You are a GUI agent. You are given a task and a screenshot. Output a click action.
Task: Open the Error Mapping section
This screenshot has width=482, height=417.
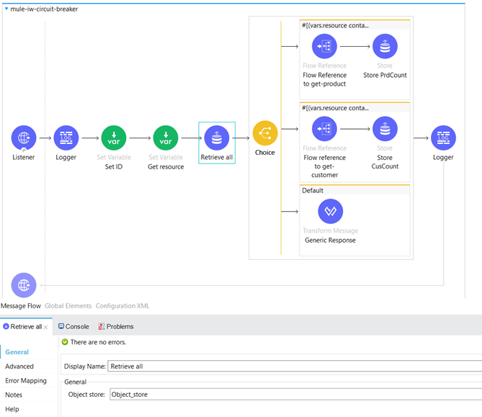(26, 381)
